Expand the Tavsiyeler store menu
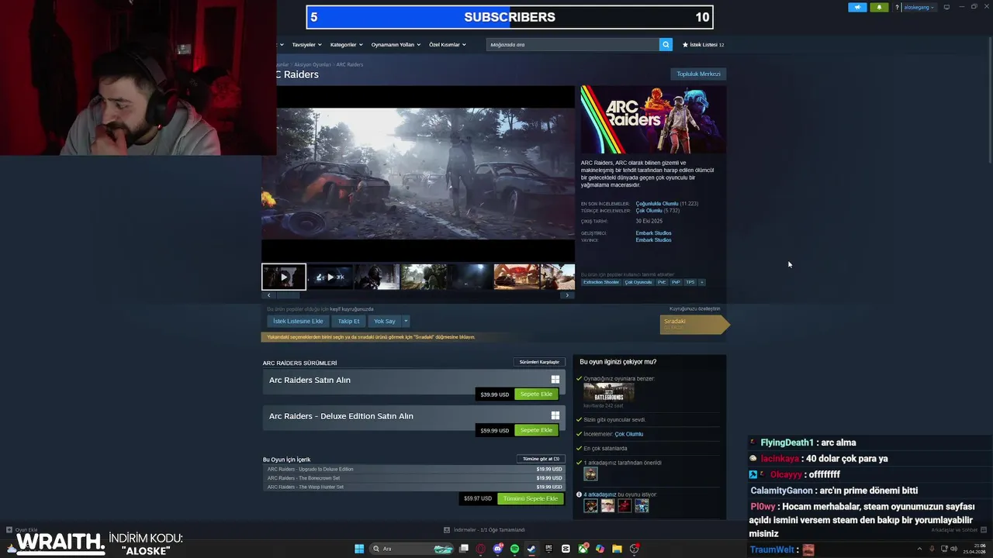Screen dimensions: 993x558 coord(306,44)
